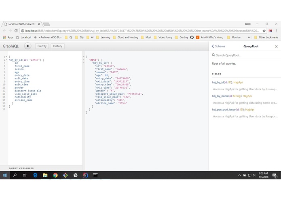This screenshot has height=200, width=281.
Task: Open the Gmail extension icon
Action: pyautogui.click(x=270, y=31)
